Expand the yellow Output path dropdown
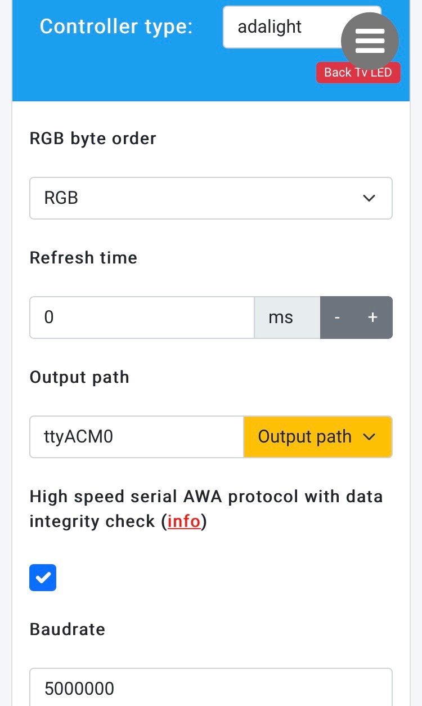 (317, 437)
